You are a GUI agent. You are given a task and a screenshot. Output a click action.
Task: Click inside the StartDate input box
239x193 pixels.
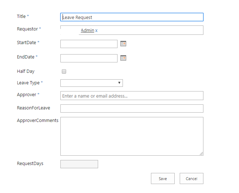(89, 44)
